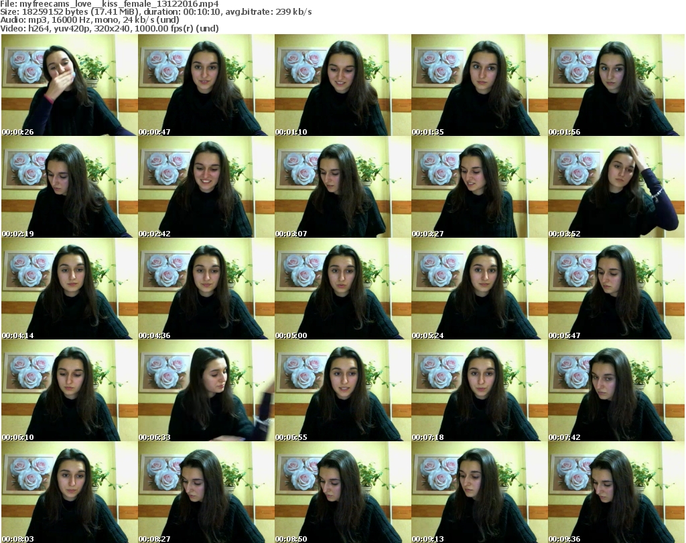Select the thumbnail timestamped 00:07:18
Screen dimensions: 686x543
[479, 391]
